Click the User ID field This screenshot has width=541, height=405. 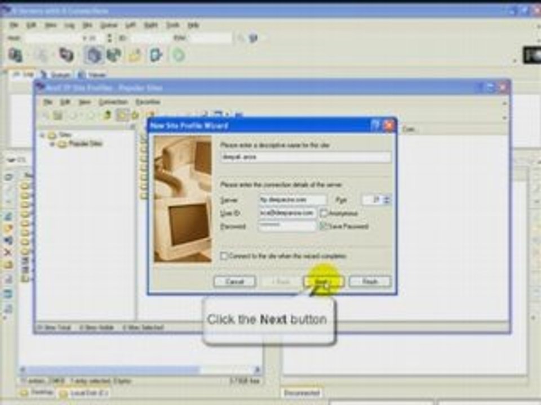pos(287,213)
